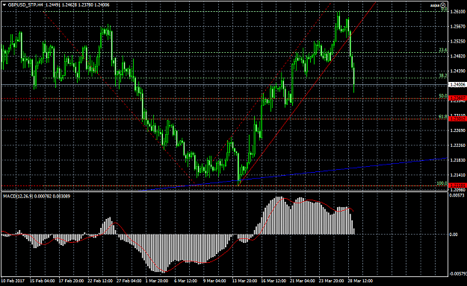Viewport: 467px width, 286px height.
Task: Click the MACD scale value -0.005793
Action: coord(458,273)
